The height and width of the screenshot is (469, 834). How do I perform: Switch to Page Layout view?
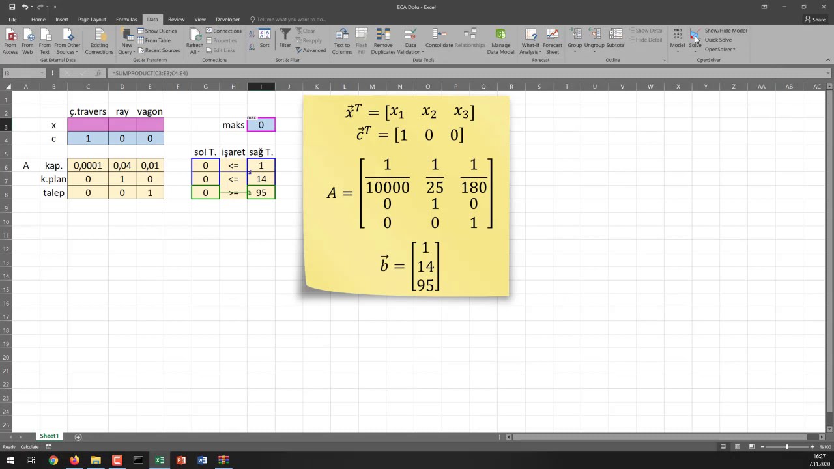click(738, 447)
